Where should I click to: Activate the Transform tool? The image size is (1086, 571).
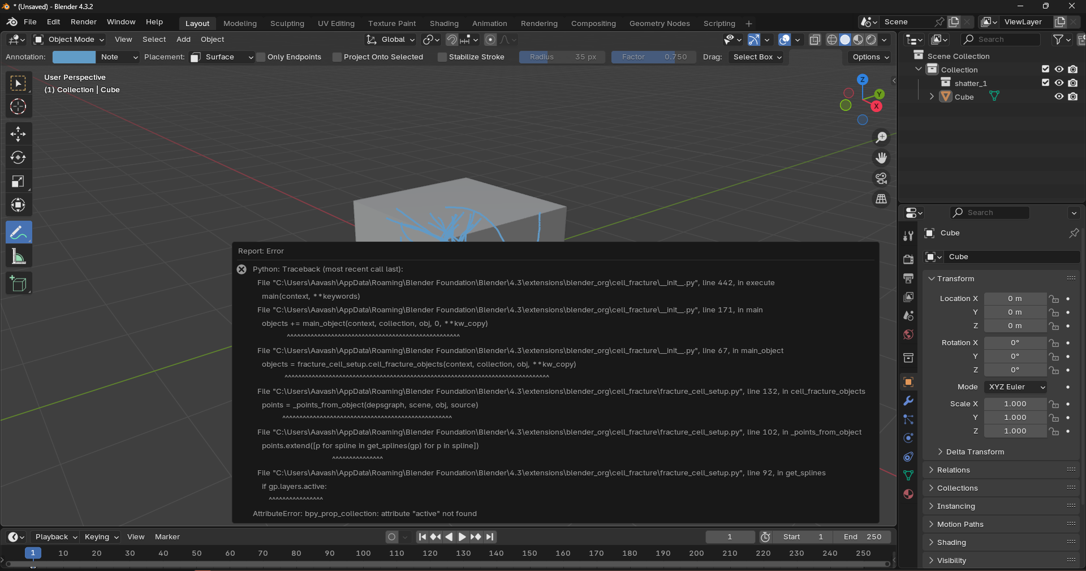click(18, 205)
